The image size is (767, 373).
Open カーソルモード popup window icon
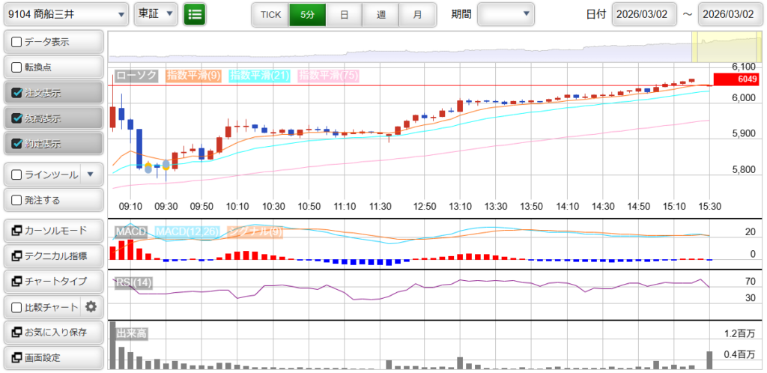(x=16, y=231)
